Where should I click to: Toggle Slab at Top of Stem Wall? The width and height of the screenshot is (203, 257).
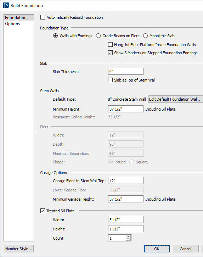pos(110,80)
